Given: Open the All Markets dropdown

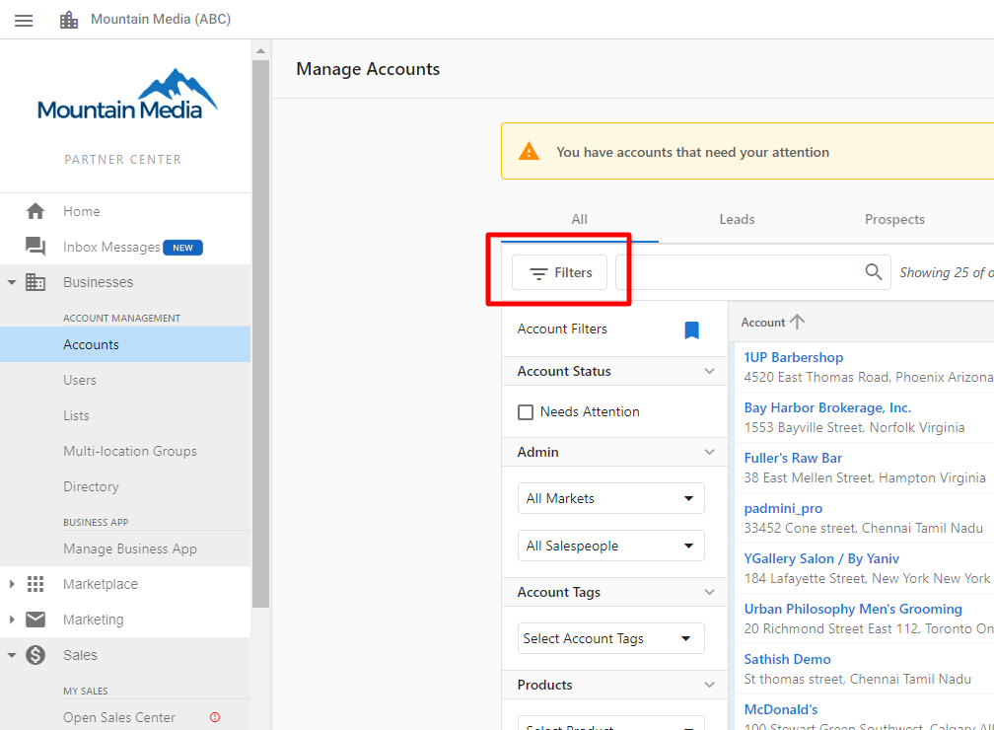Looking at the screenshot, I should point(611,498).
